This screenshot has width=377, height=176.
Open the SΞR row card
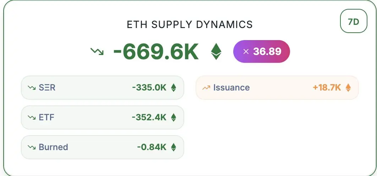click(x=103, y=88)
